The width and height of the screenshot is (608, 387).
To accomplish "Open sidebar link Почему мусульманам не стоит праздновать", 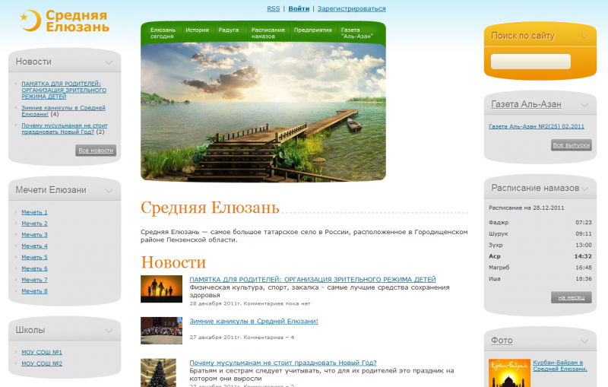I will 65,128.
